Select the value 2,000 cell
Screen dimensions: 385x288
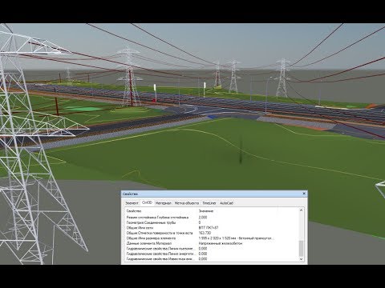[203, 218]
